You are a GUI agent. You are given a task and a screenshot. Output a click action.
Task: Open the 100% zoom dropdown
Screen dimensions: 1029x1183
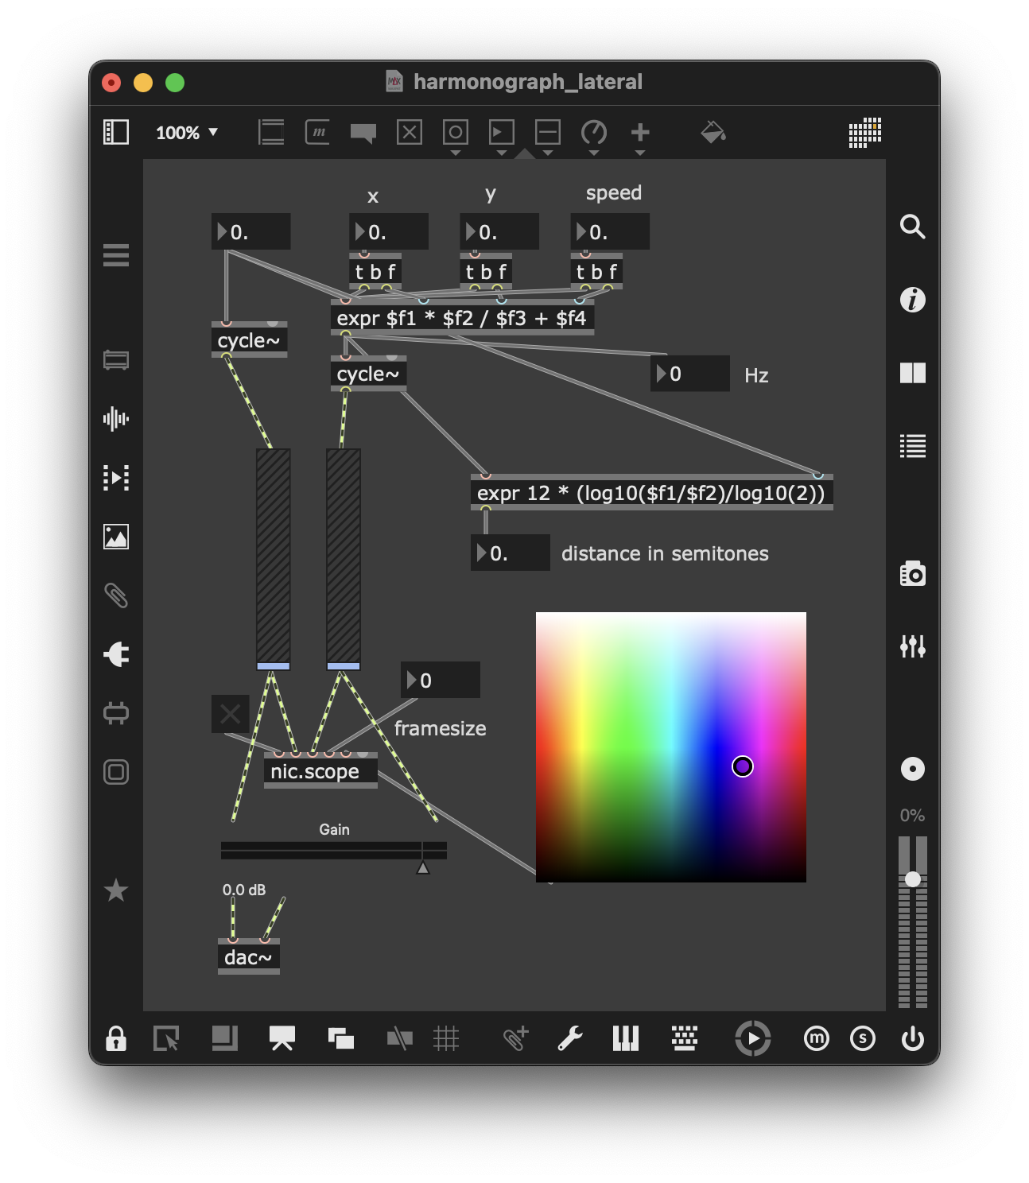coord(187,133)
